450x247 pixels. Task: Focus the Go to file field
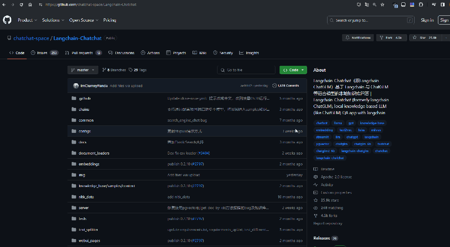click(x=246, y=70)
